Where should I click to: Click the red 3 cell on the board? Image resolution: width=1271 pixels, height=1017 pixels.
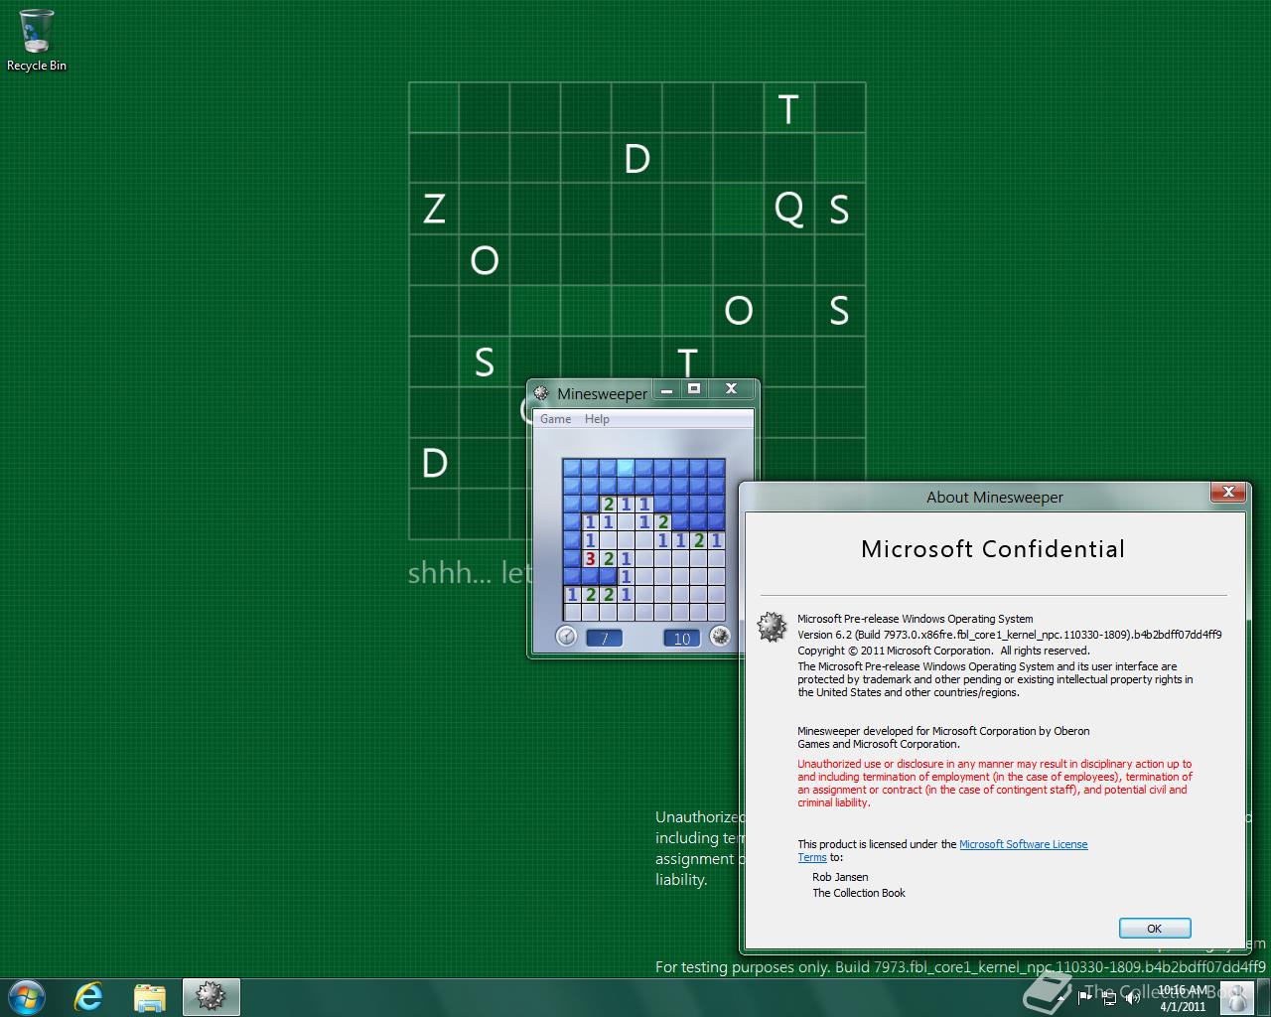pos(590,558)
